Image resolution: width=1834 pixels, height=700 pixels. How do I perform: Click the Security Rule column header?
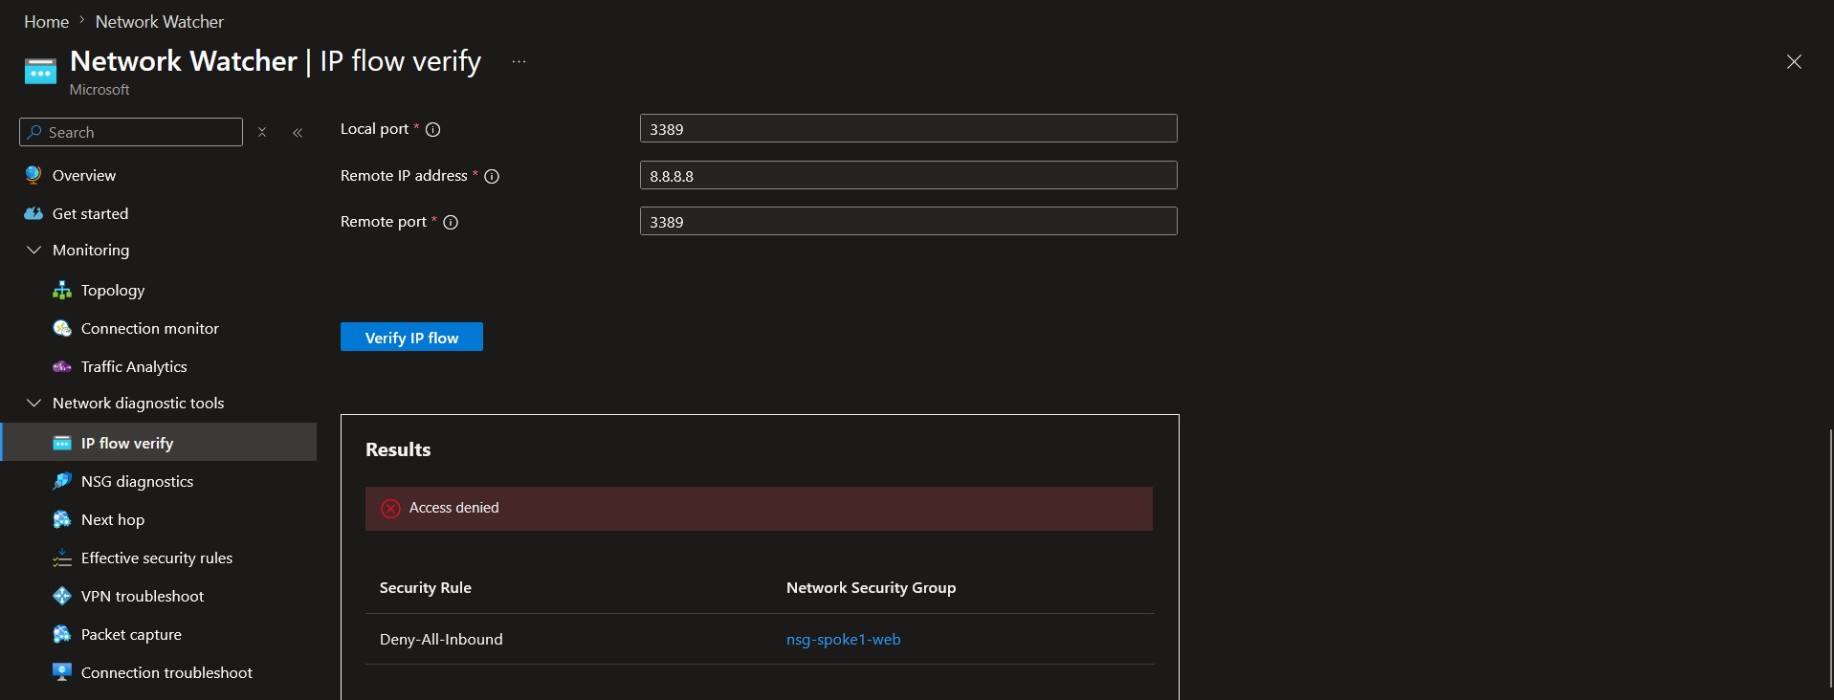[x=426, y=587]
